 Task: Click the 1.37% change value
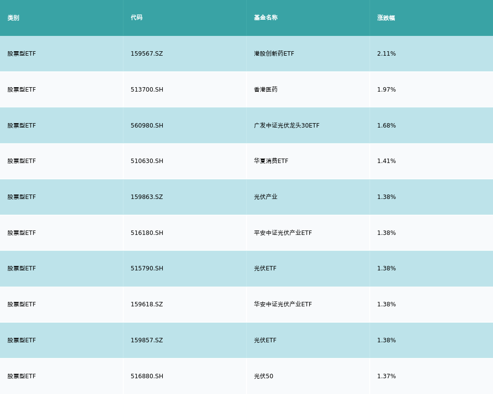387,376
